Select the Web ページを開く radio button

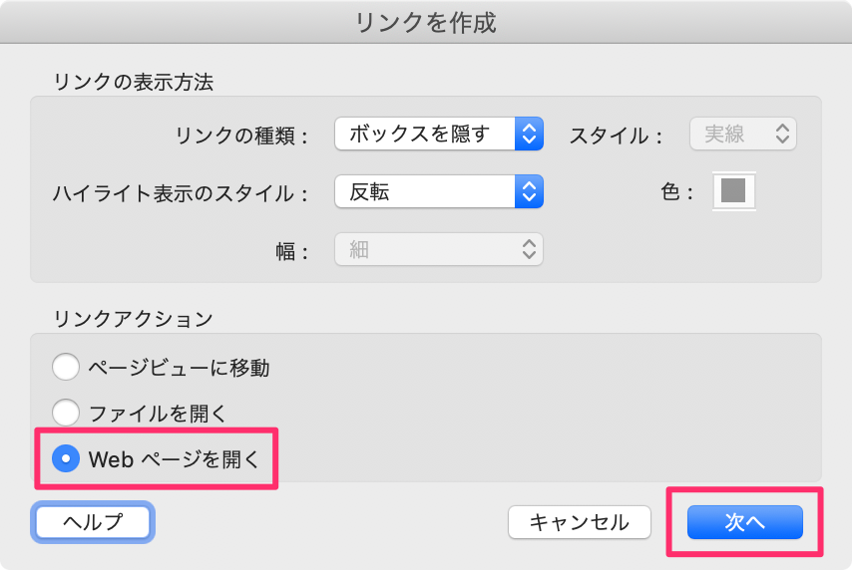pos(66,458)
